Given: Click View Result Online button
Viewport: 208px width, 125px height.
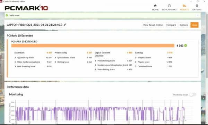Looking at the screenshot, I should (x=153, y=25).
